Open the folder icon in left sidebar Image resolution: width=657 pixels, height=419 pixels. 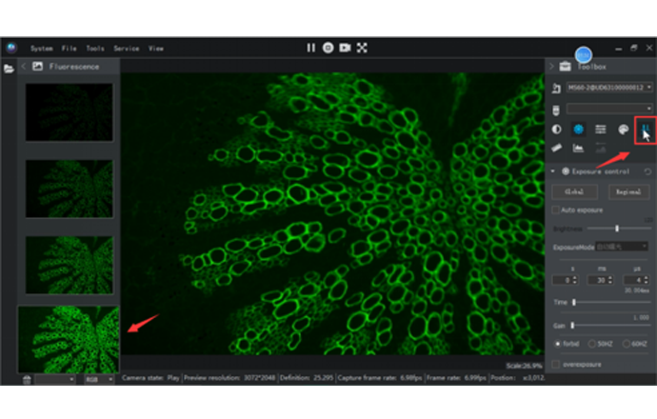coord(9,69)
